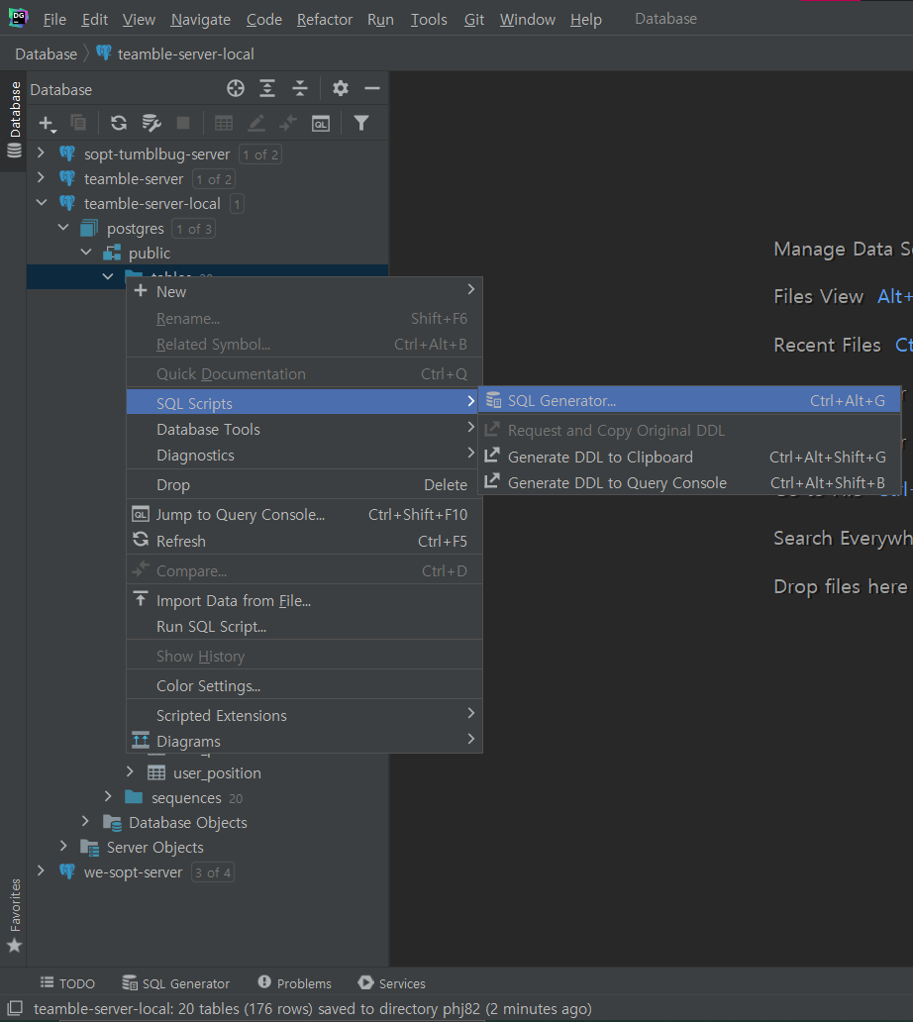This screenshot has height=1022, width=913.
Task: Open Database panel settings with the gear icon
Action: tap(341, 88)
